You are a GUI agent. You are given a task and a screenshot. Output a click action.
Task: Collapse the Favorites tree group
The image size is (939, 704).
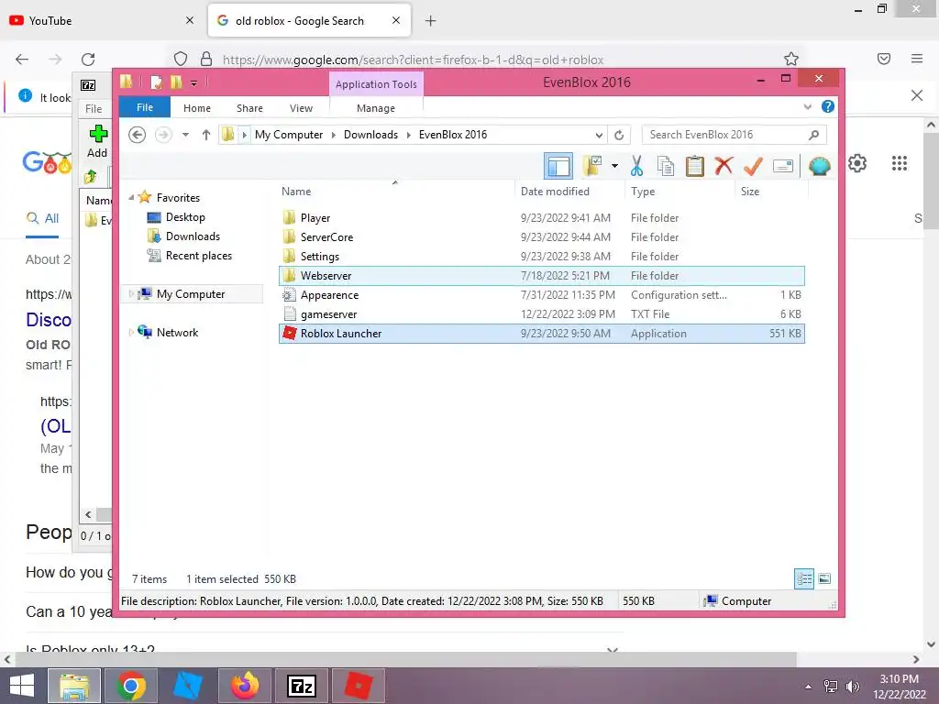[x=131, y=197]
